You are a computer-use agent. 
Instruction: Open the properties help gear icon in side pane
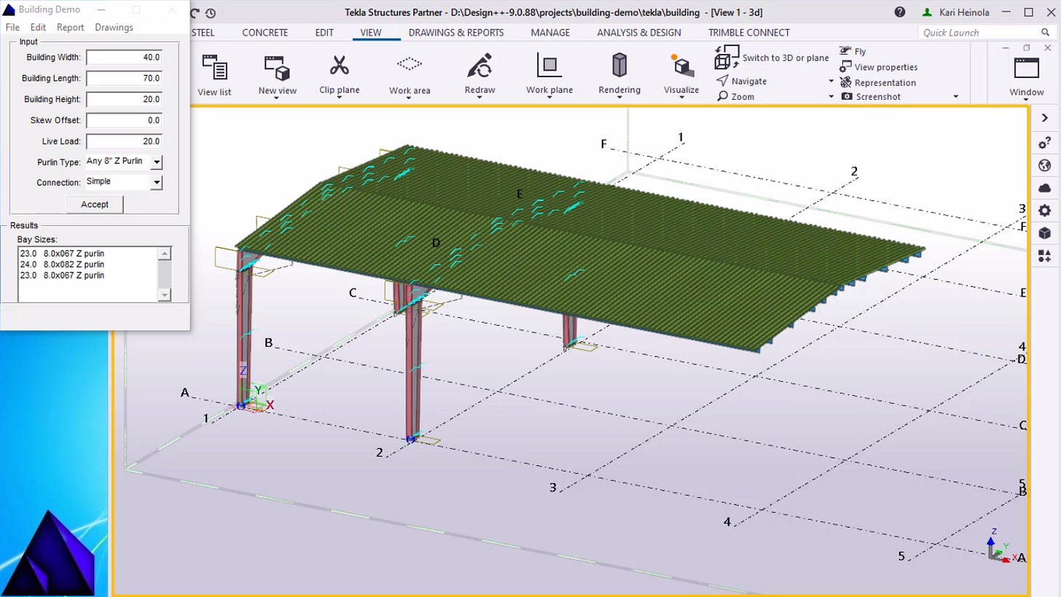[1044, 144]
